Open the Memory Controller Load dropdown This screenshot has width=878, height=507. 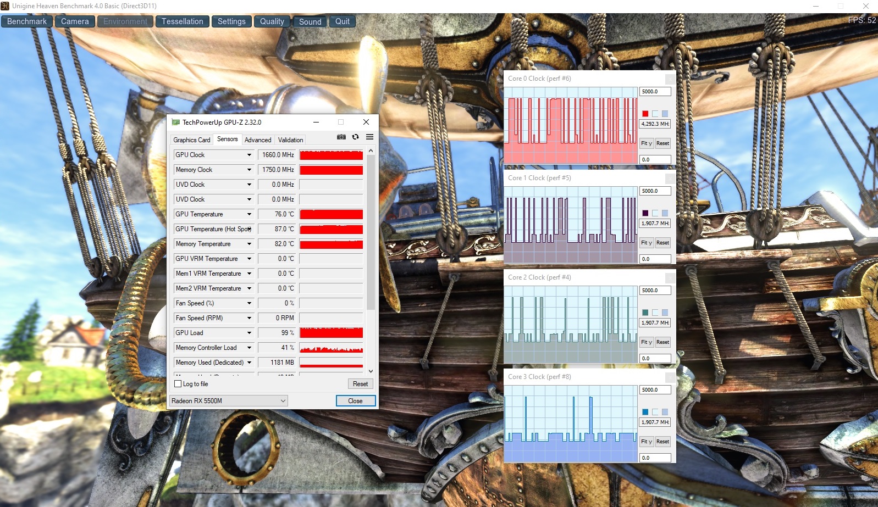point(249,348)
